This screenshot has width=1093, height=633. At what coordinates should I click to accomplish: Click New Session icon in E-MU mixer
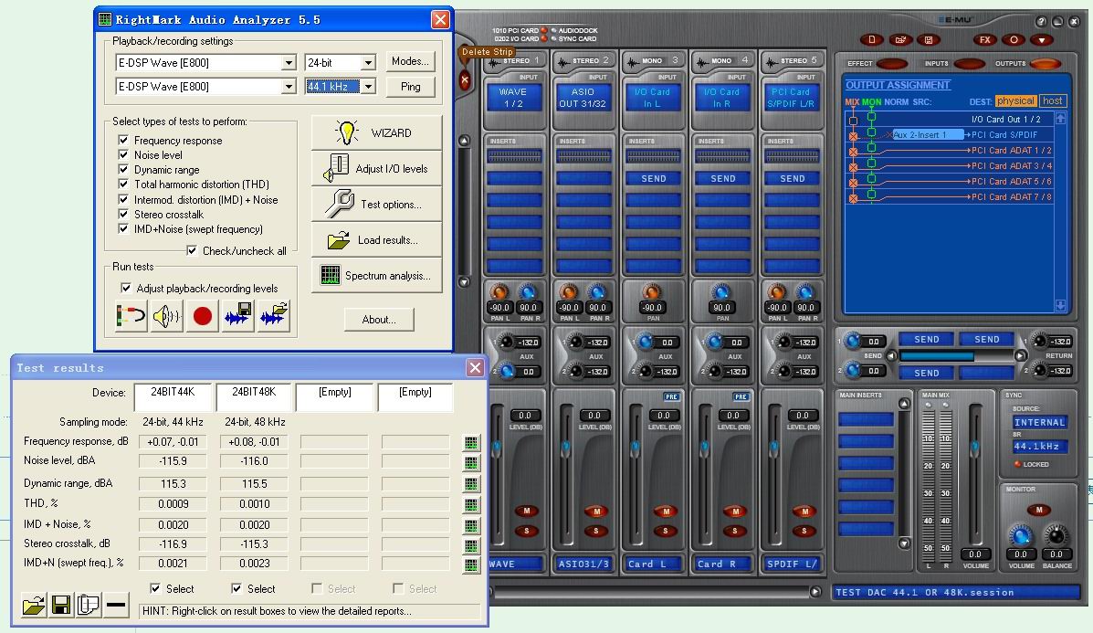pyautogui.click(x=871, y=40)
